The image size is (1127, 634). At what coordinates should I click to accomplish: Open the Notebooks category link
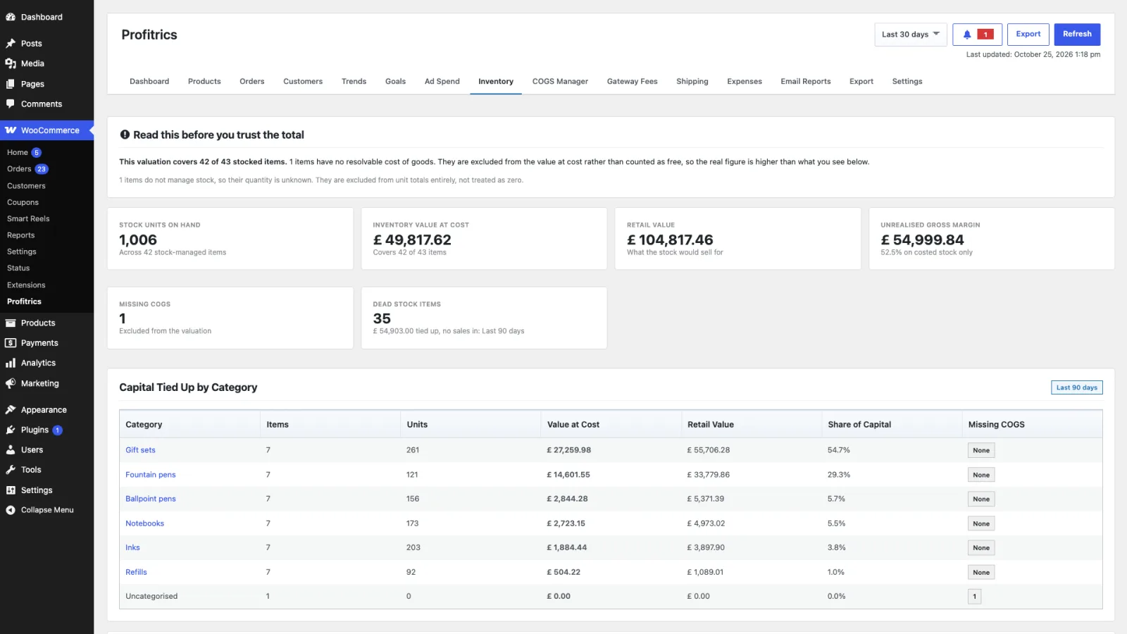click(x=144, y=523)
